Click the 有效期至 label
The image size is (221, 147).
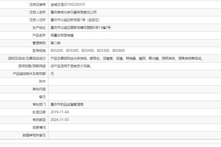[39, 120]
